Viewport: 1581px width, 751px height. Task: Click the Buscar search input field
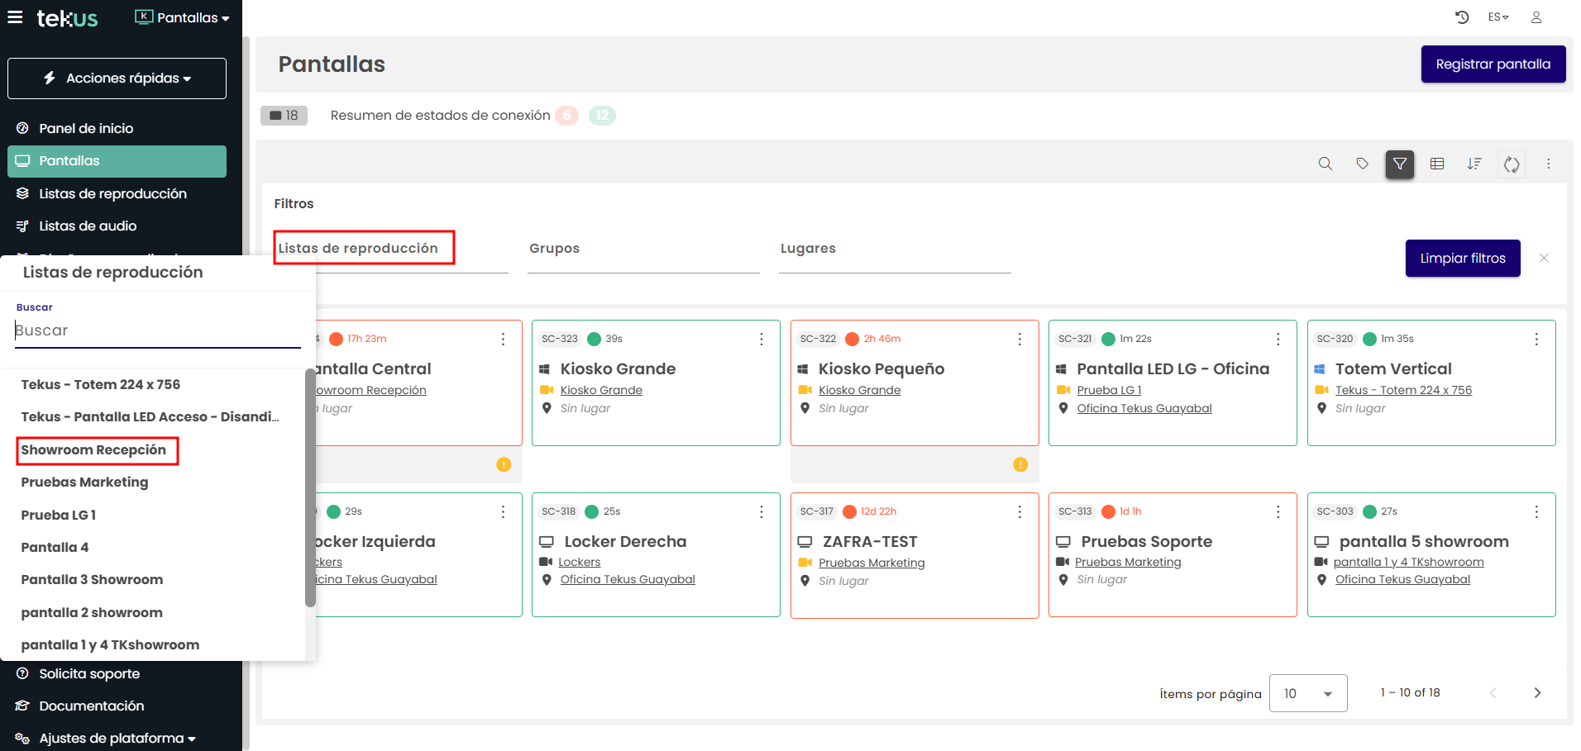tap(157, 330)
